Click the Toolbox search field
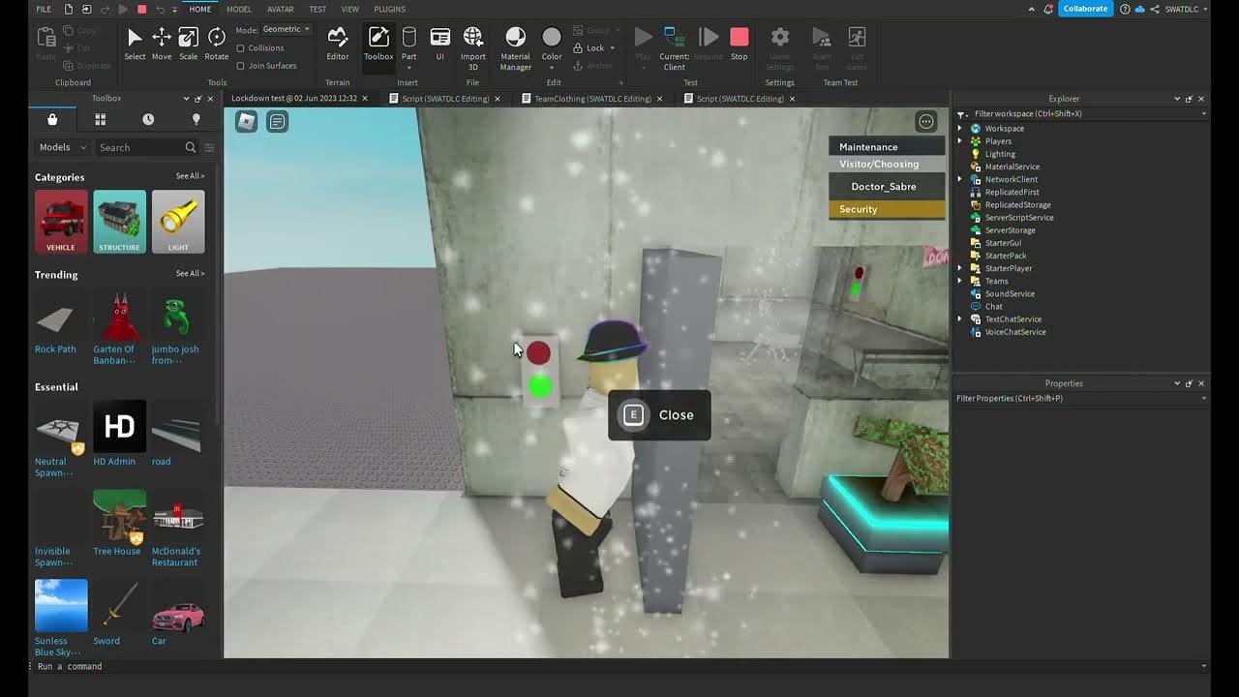Viewport: 1239px width, 697px height. pos(139,147)
